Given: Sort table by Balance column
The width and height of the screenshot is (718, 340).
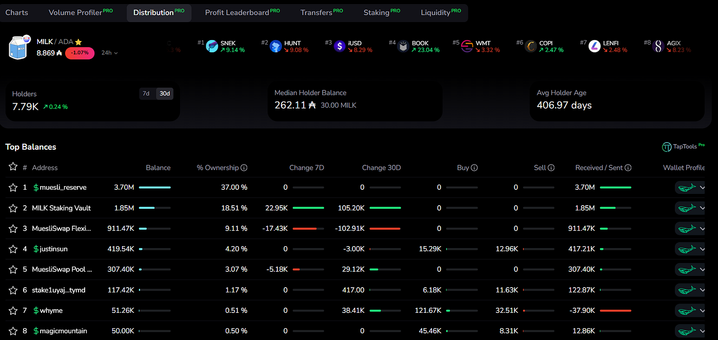Looking at the screenshot, I should point(158,168).
